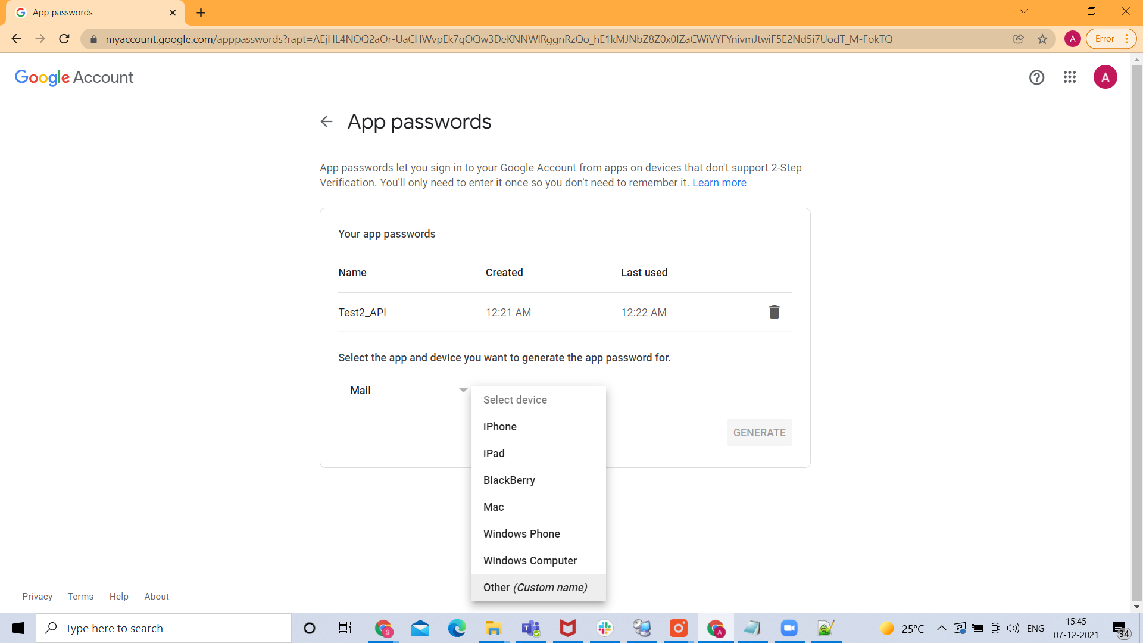The image size is (1143, 643).
Task: Open the Windows Start menu
Action: (18, 628)
